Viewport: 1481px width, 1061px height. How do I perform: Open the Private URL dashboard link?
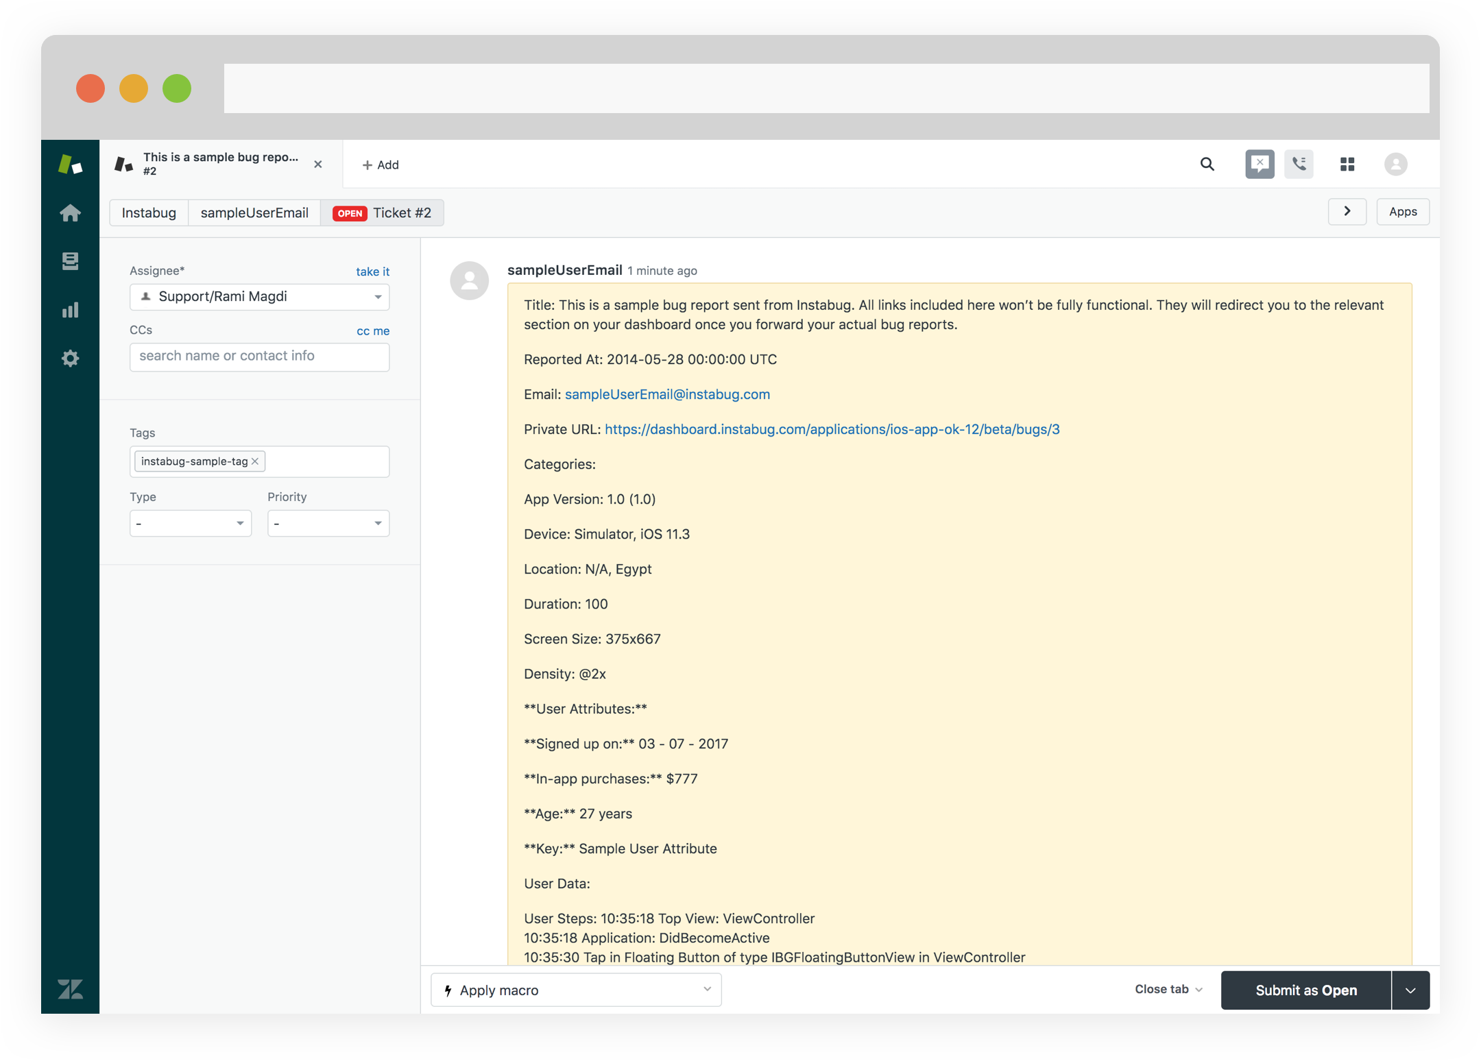pos(832,429)
